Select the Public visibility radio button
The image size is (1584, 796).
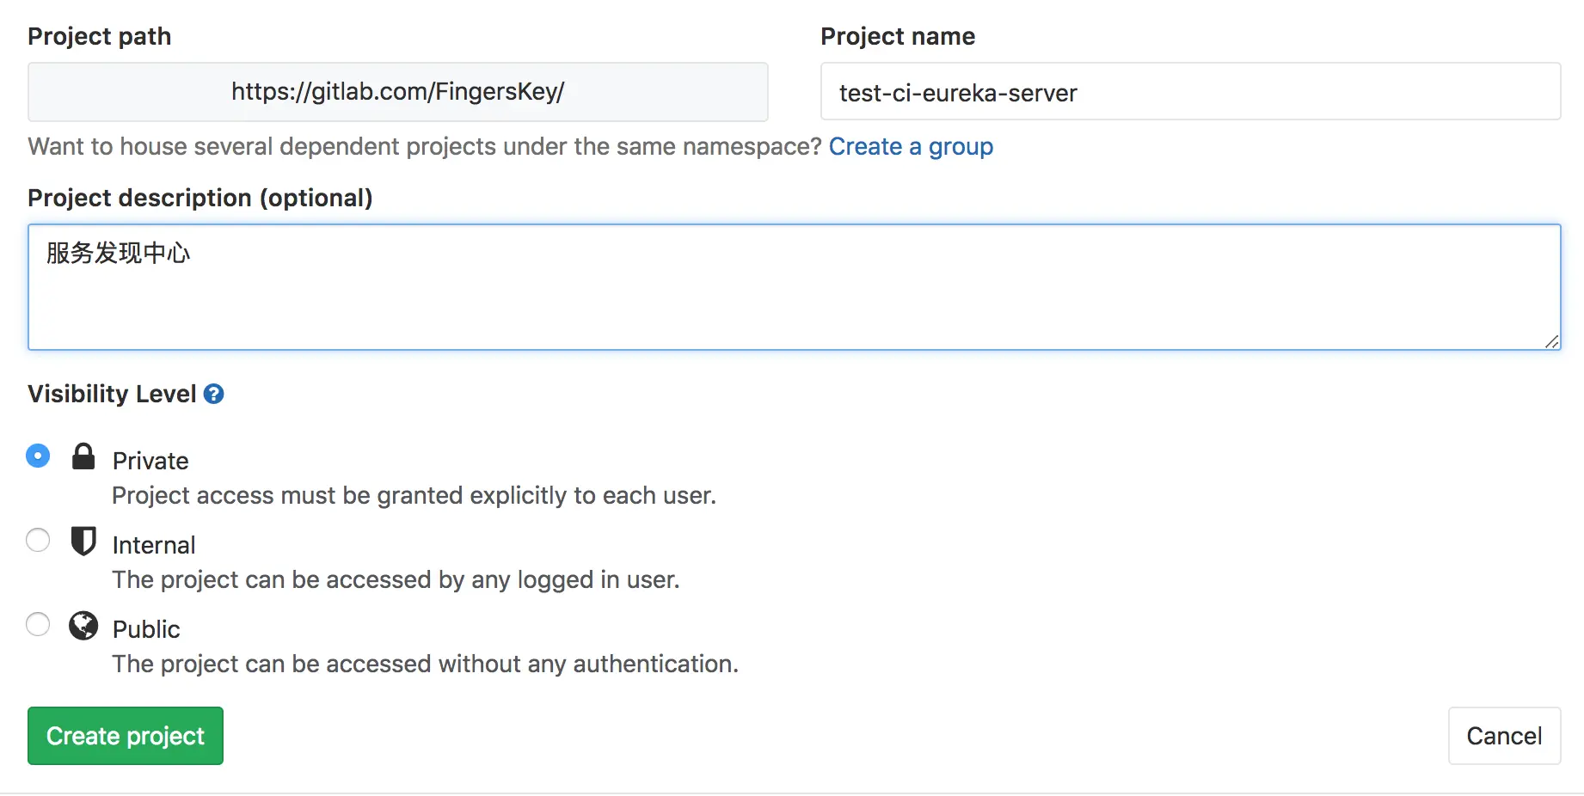click(x=38, y=624)
